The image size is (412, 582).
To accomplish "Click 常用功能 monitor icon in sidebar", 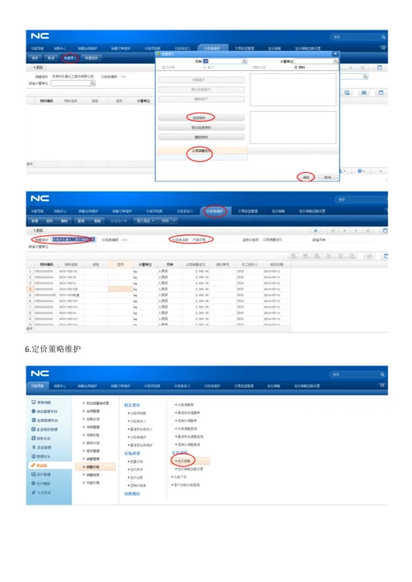I will 34,402.
